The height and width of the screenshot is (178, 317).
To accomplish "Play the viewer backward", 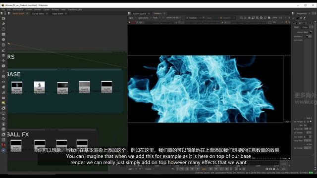I will (x=198, y=169).
